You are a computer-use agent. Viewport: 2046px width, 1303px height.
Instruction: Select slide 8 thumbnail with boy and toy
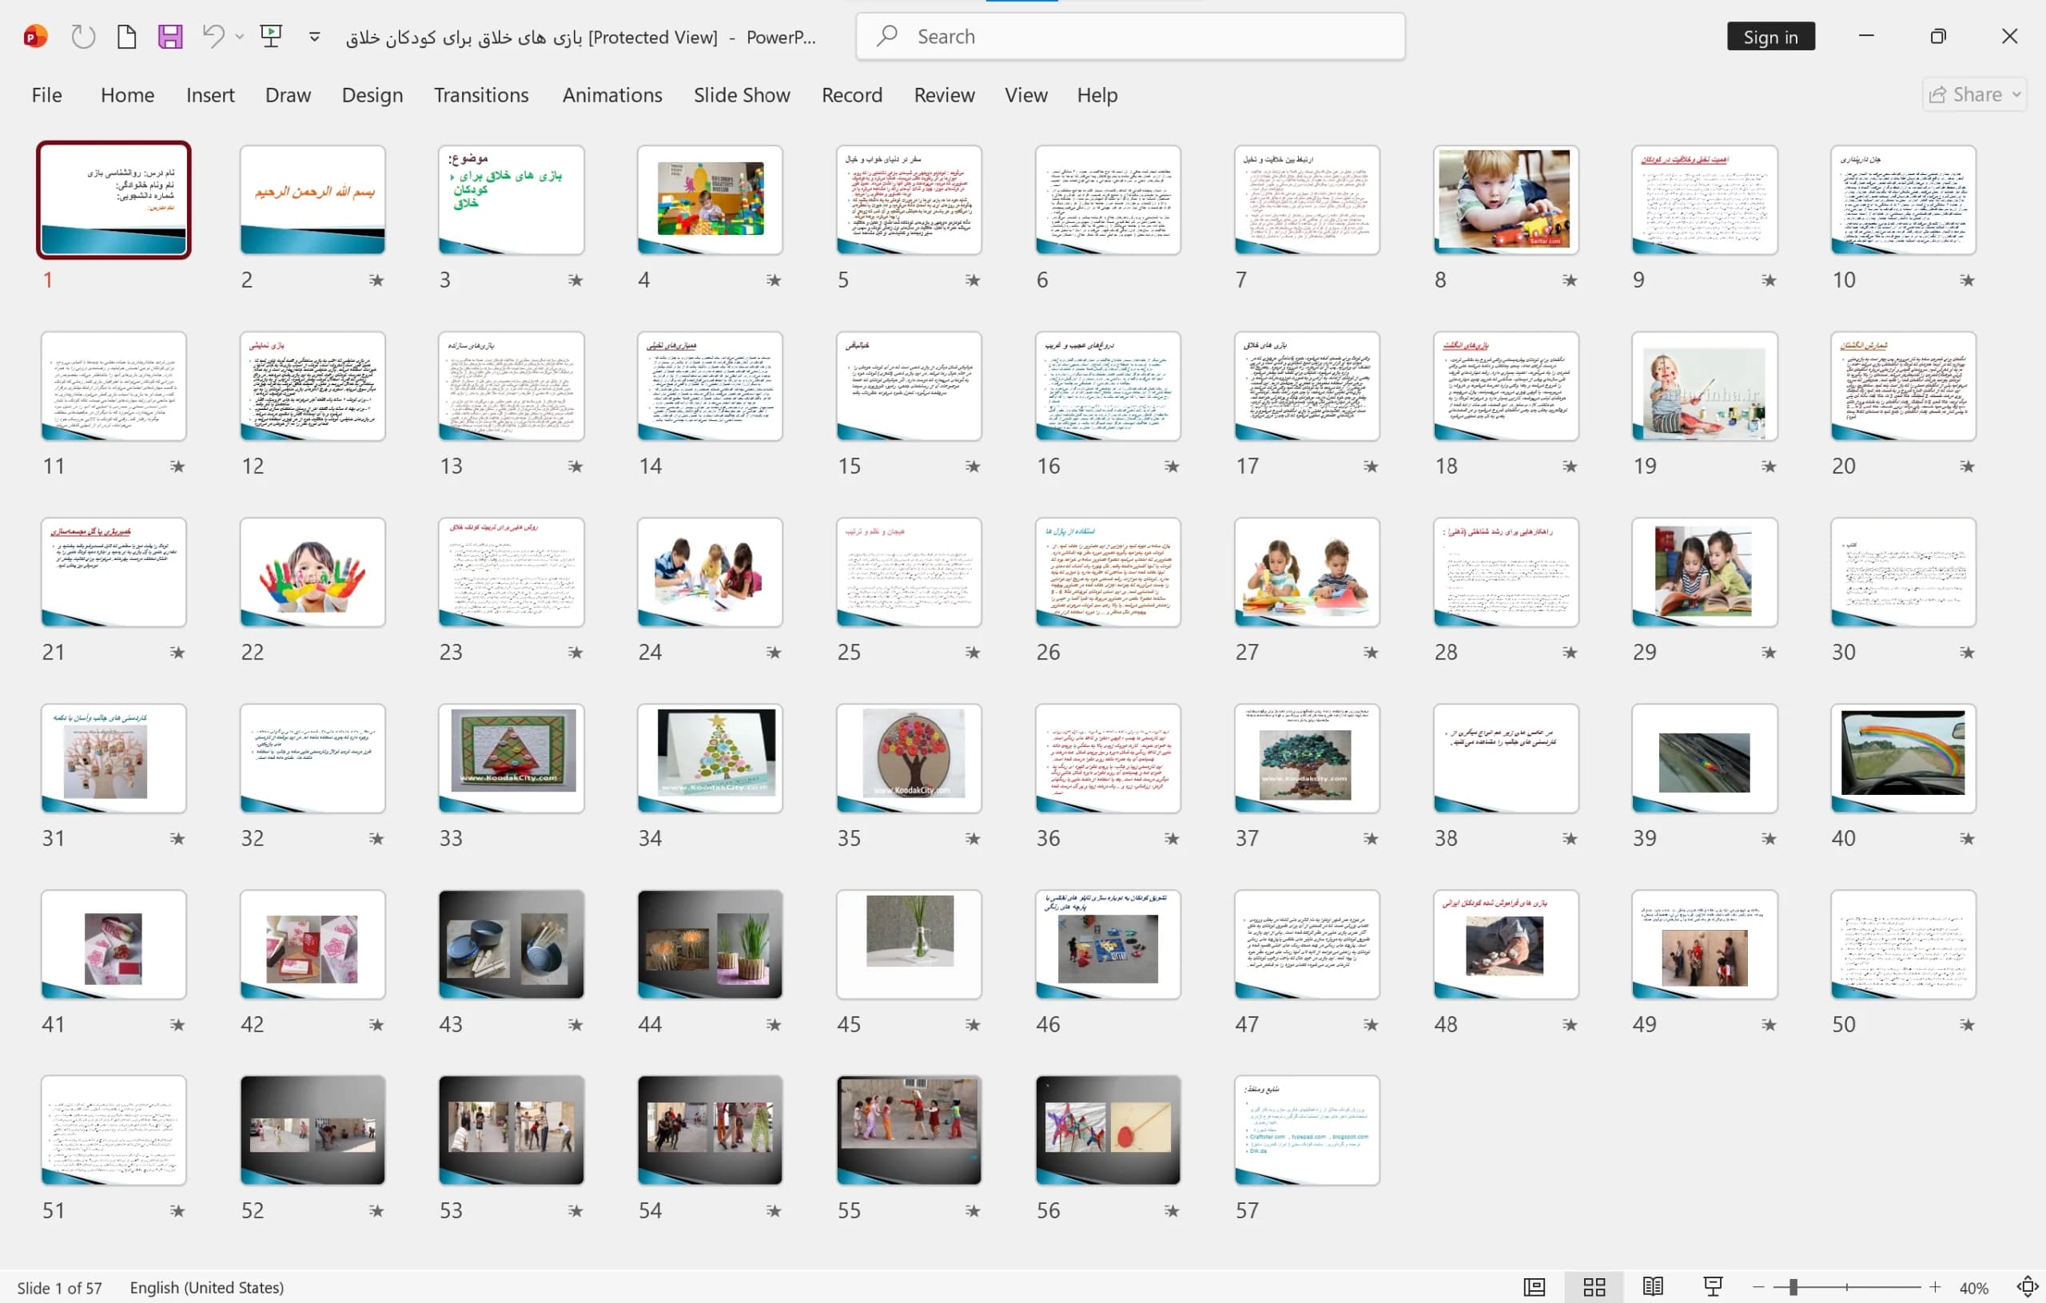(1506, 200)
